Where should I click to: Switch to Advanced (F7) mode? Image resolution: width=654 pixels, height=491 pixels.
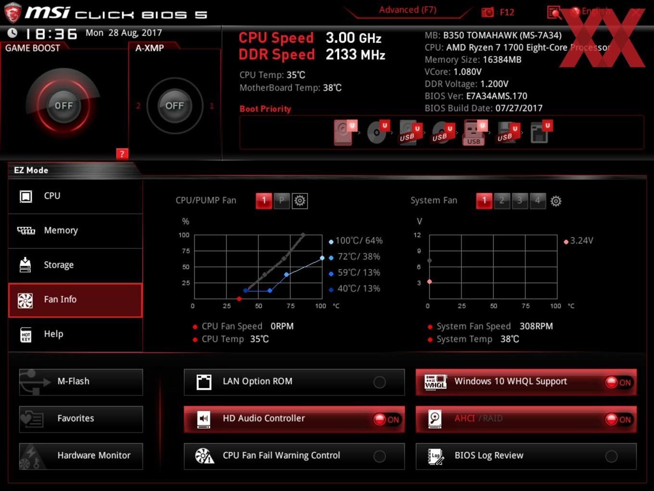coord(407,10)
